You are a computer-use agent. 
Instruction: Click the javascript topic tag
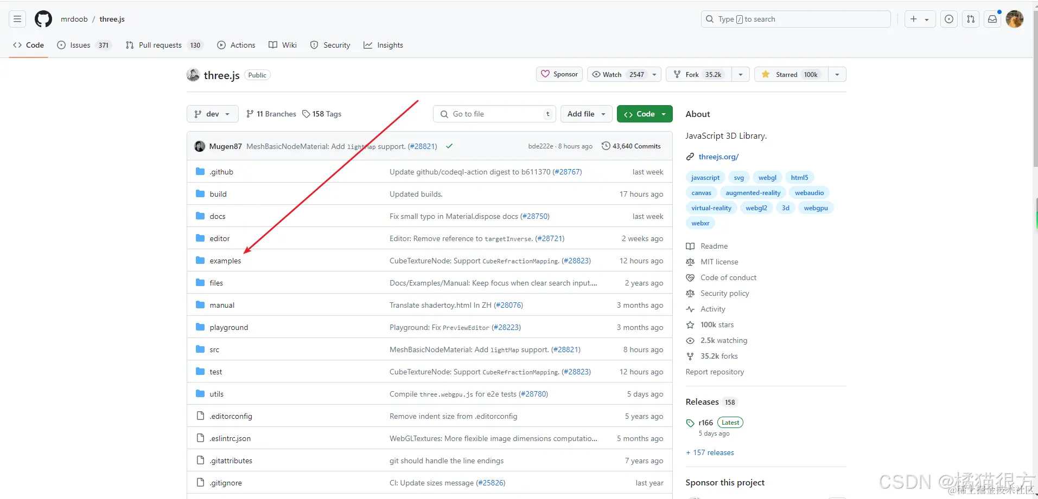705,178
